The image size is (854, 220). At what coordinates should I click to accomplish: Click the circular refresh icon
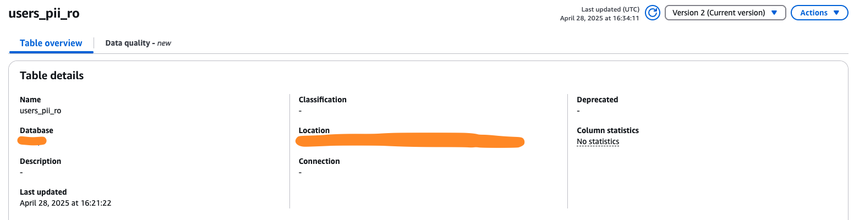tap(652, 13)
